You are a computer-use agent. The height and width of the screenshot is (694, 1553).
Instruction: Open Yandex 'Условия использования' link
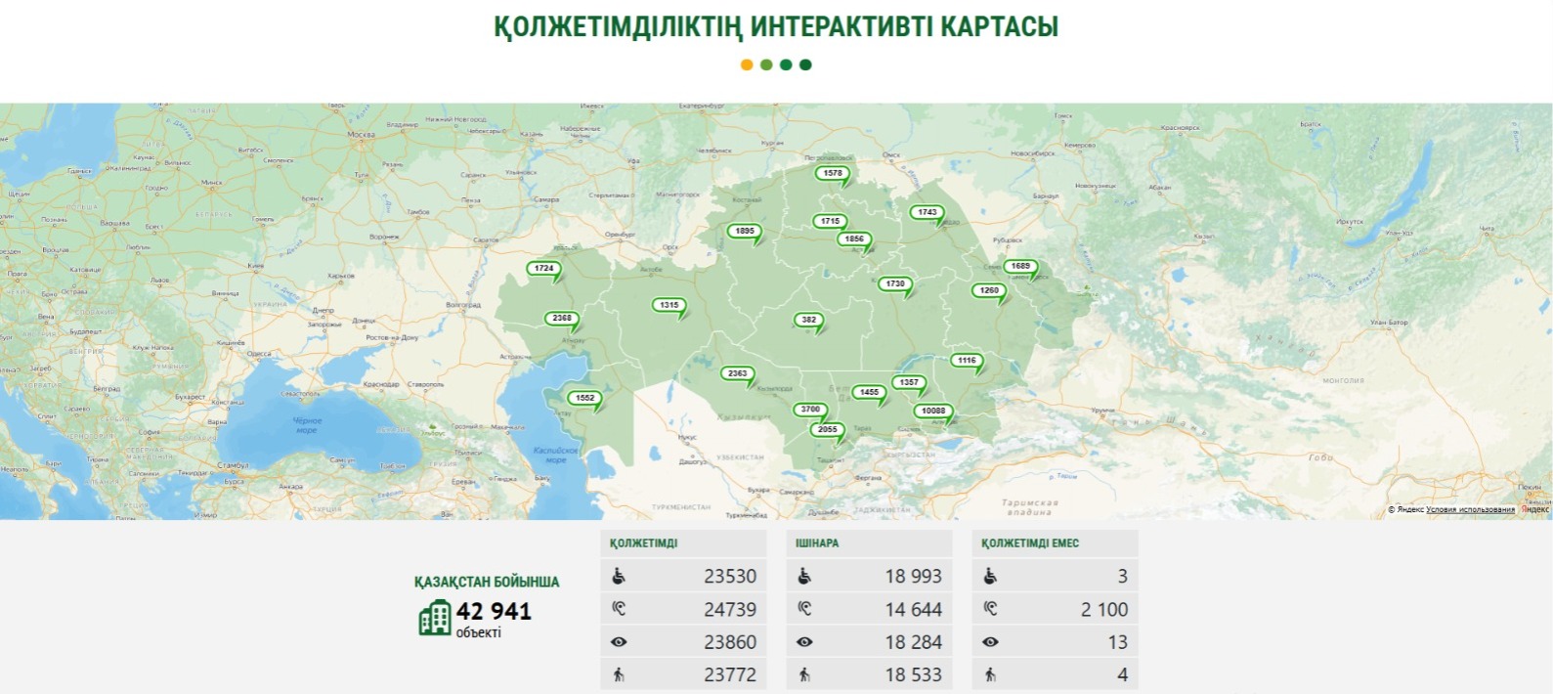1470,509
